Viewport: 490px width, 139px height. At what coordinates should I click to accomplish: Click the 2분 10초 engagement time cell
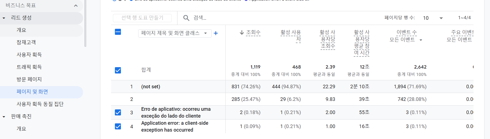360,87
